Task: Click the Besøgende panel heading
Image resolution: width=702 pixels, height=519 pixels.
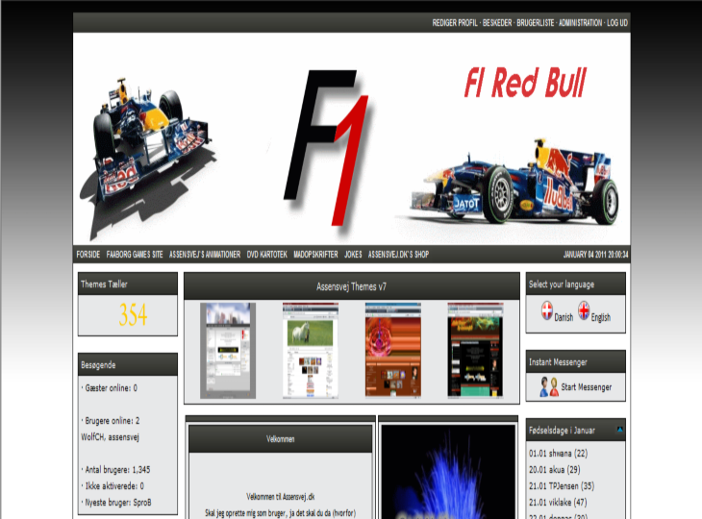Action: 98,365
